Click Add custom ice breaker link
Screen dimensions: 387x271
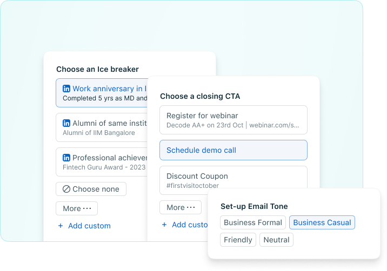click(89, 226)
